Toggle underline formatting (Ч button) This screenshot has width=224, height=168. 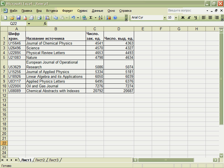click(x=196, y=18)
